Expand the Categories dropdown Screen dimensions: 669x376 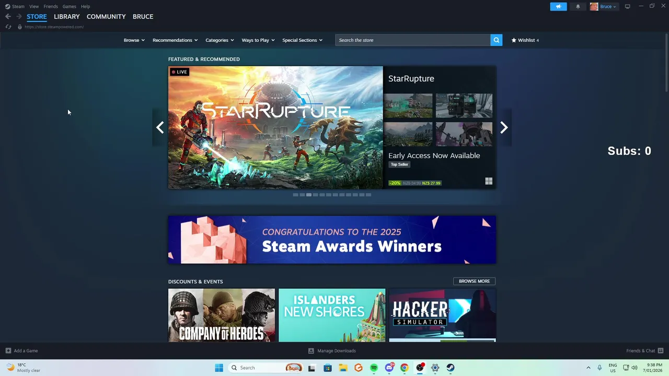220,40
